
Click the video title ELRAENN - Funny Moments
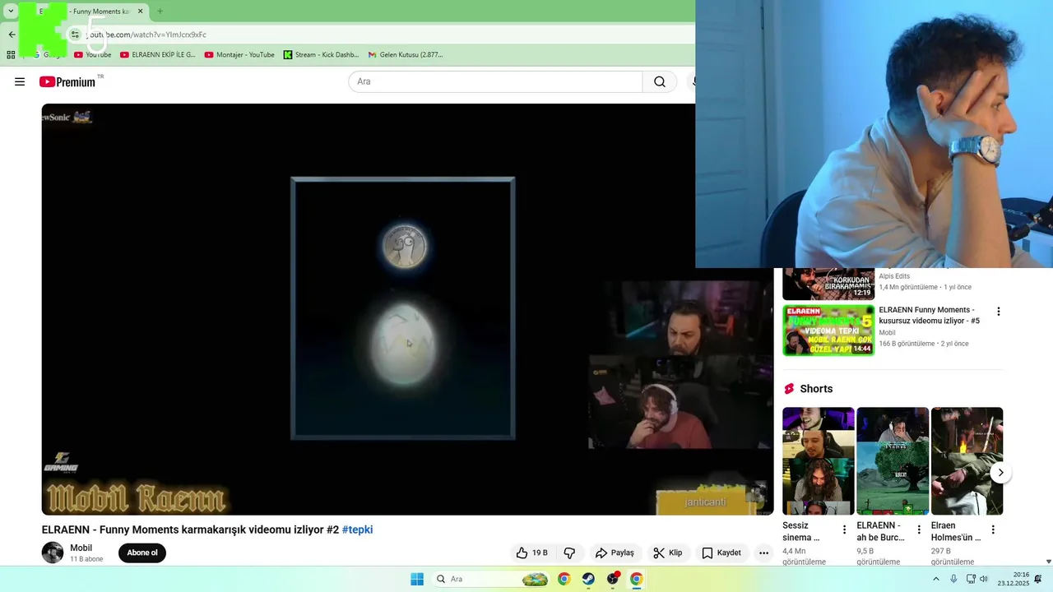tap(190, 530)
